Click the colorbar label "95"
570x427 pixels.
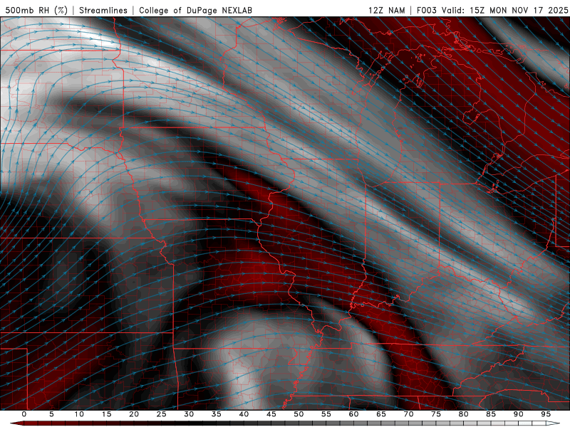click(x=546, y=414)
